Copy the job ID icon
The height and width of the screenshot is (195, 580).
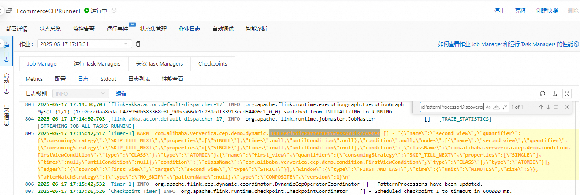pyautogui.click(x=138, y=44)
